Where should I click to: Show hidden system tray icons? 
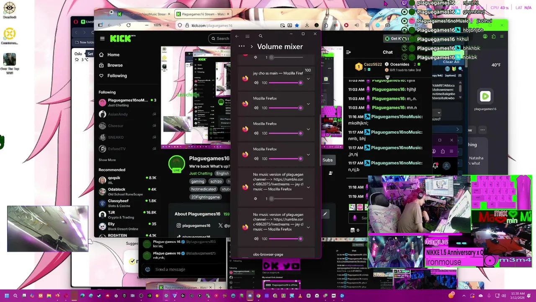click(464, 296)
